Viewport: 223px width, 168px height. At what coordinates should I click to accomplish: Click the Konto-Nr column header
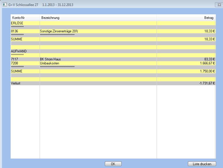[x=25, y=18]
